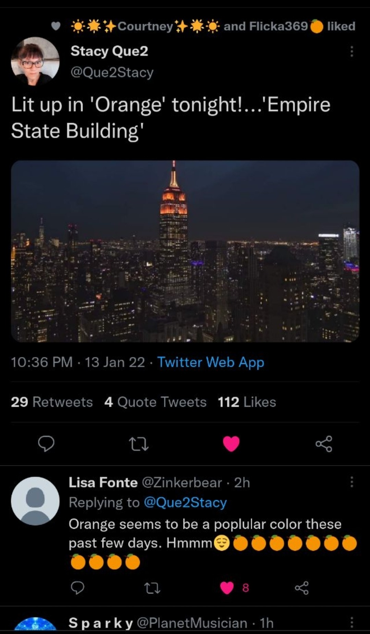
Task: Open more options on Sparky's reply
Action: click(351, 622)
